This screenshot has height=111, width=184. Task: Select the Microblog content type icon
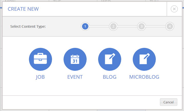point(144,59)
